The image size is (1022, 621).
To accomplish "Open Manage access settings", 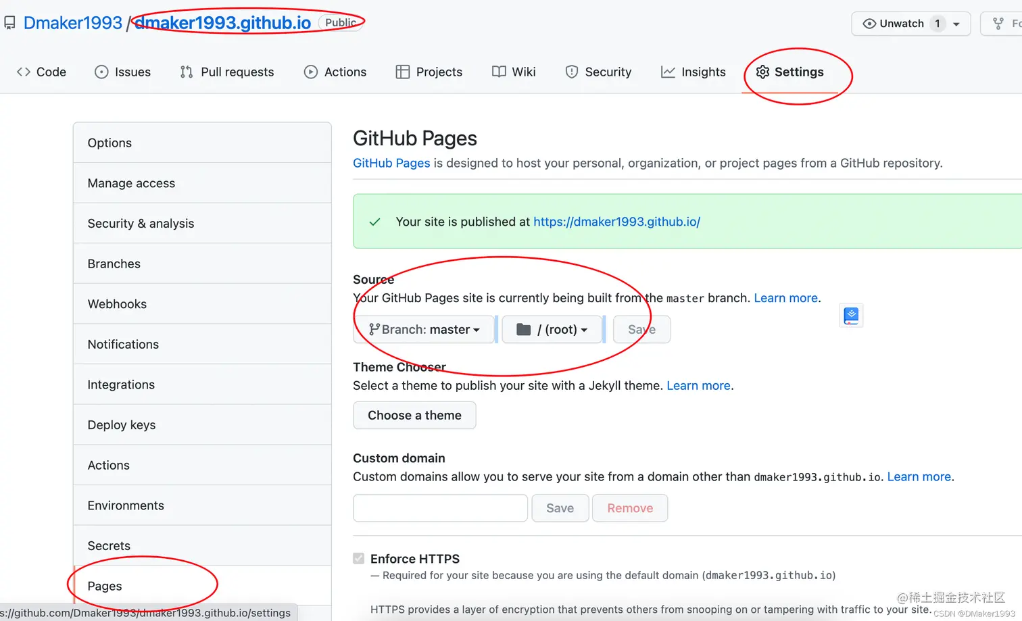I will point(202,183).
